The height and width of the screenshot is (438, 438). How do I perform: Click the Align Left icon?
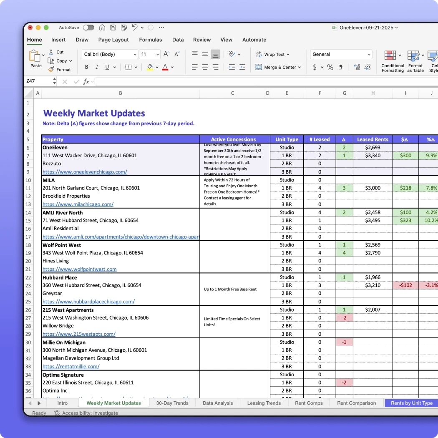(195, 67)
